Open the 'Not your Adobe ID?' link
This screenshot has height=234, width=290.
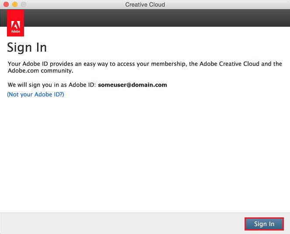(35, 94)
